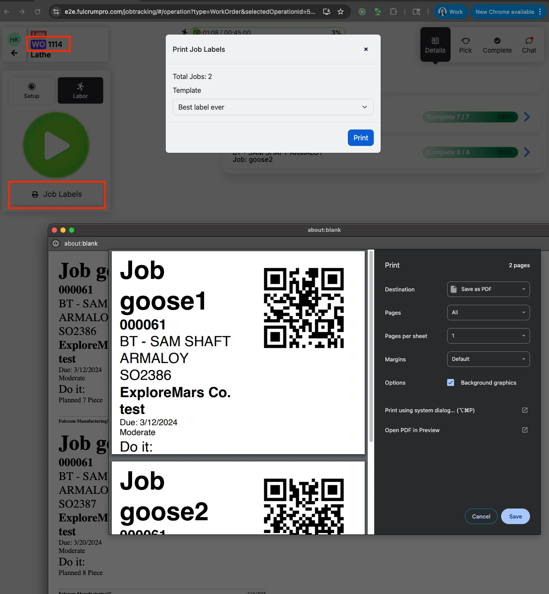The width and height of the screenshot is (549, 594).
Task: Click red close button of about:blank window
Action: pyautogui.click(x=54, y=230)
